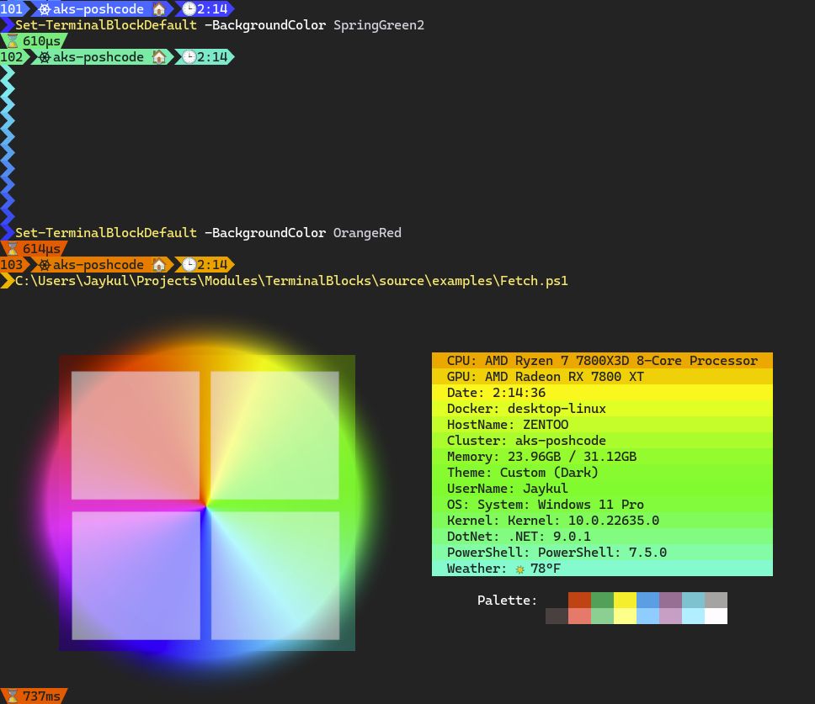This screenshot has height=704, width=815.
Task: Click 'aks-poshcode' in the orange prompt 103
Action: click(x=99, y=265)
